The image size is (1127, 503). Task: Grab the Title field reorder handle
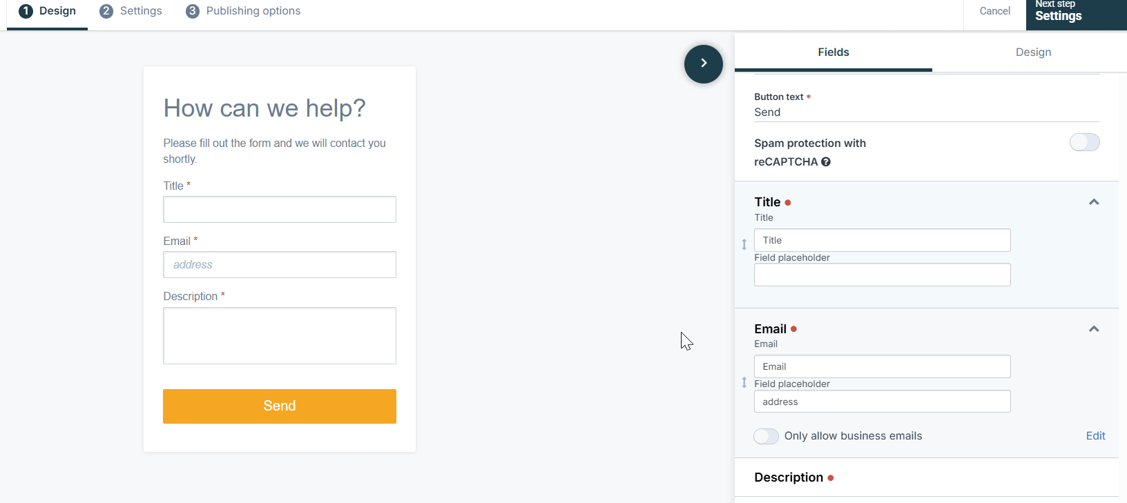[x=744, y=244]
